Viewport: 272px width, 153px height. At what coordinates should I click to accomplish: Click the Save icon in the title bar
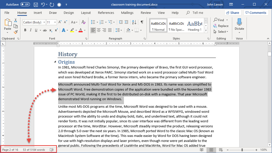click(x=36, y=5)
